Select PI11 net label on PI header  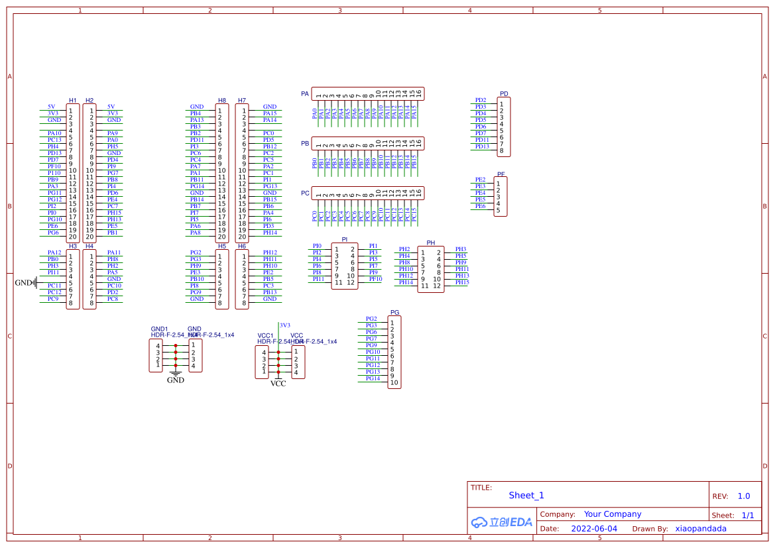point(318,279)
